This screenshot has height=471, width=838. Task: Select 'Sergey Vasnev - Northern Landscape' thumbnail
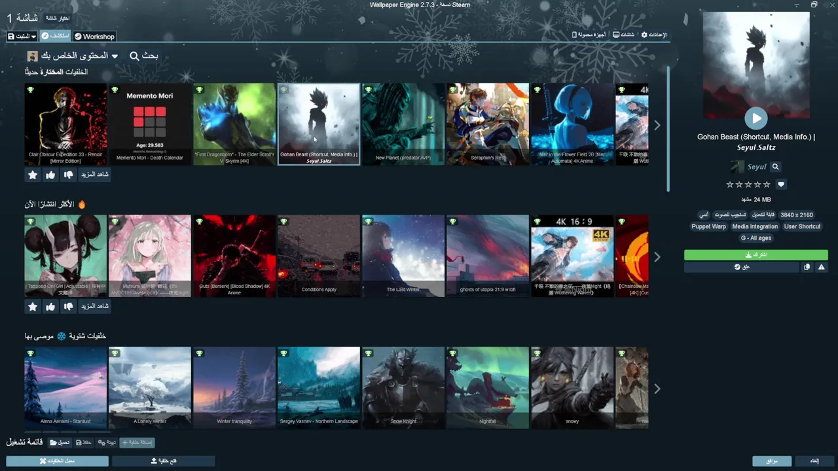tap(319, 388)
